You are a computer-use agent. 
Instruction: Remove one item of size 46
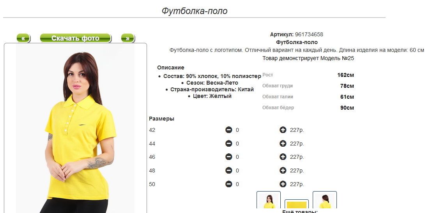(229, 157)
